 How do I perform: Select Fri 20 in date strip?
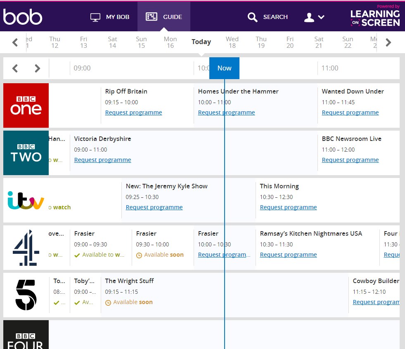[x=290, y=42]
